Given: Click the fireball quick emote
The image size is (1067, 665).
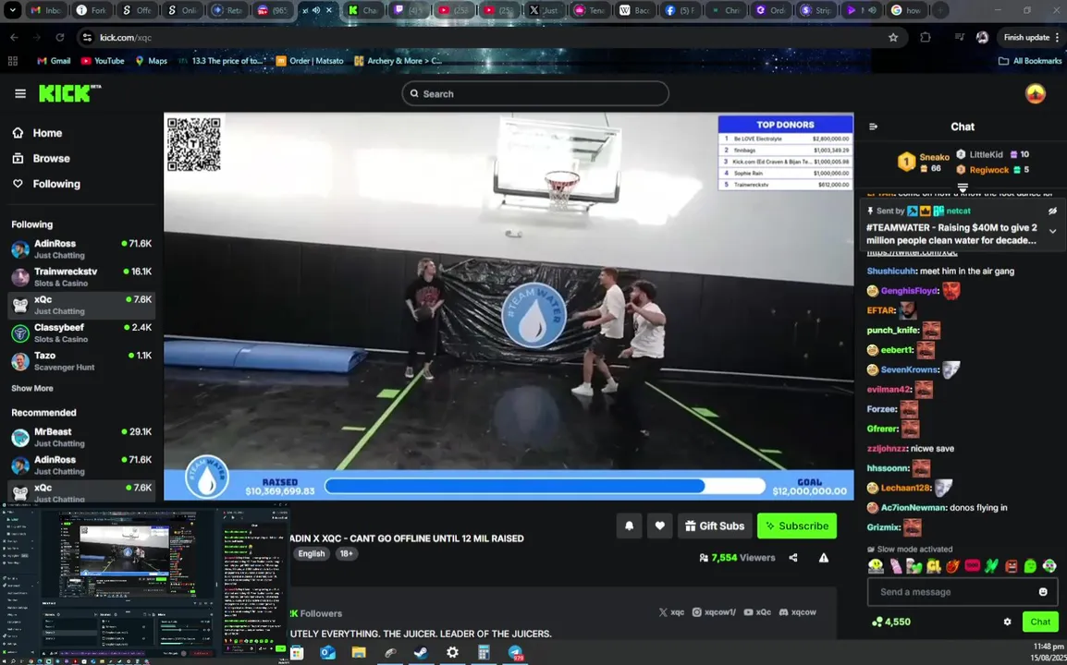Looking at the screenshot, I should click(952, 566).
